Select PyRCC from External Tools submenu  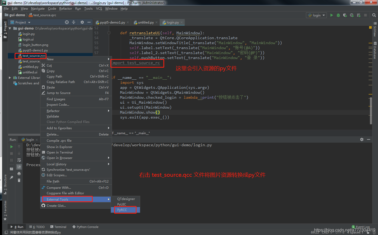(x=126, y=210)
